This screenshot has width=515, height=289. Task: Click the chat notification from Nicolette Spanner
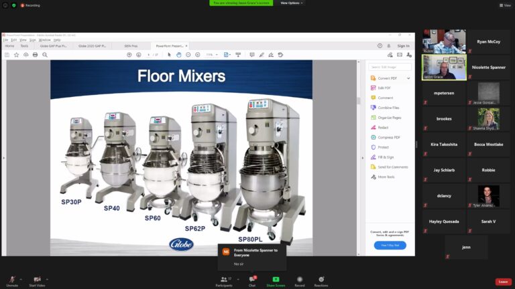coord(252,258)
